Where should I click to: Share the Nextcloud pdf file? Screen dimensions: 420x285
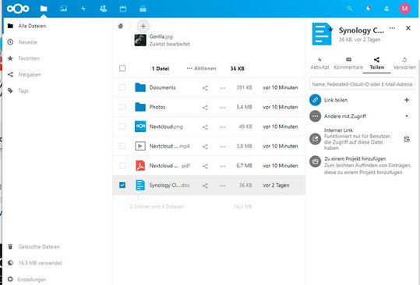pos(205,166)
